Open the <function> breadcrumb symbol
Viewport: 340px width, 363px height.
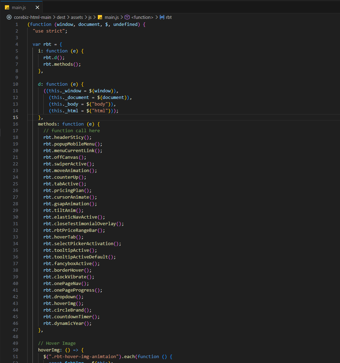142,17
